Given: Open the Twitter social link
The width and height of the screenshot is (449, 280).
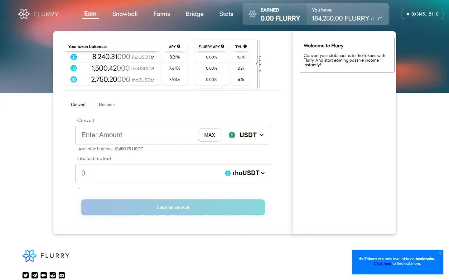Looking at the screenshot, I should [x=26, y=275].
